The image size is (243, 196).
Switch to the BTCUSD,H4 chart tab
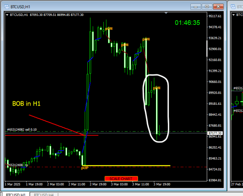pyautogui.click(x=44, y=194)
